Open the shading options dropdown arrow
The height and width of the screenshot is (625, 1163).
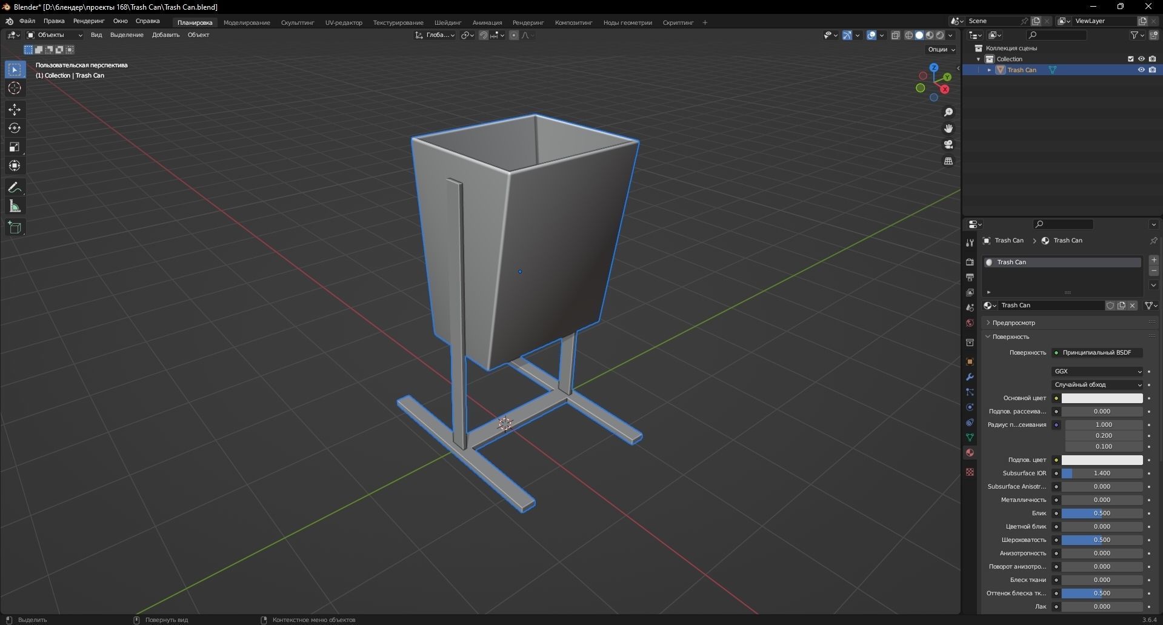951,35
